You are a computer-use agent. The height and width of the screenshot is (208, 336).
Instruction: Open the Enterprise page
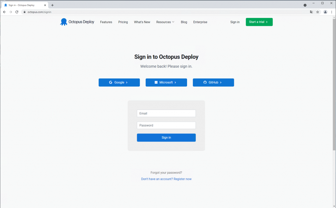click(200, 22)
